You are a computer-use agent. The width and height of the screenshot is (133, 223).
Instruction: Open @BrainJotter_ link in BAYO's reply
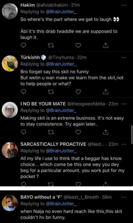(61, 204)
